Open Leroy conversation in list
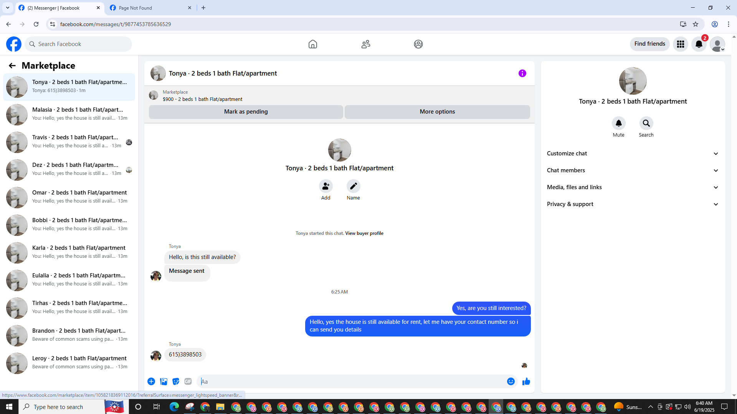Viewport: 737px width, 414px height. point(69,363)
